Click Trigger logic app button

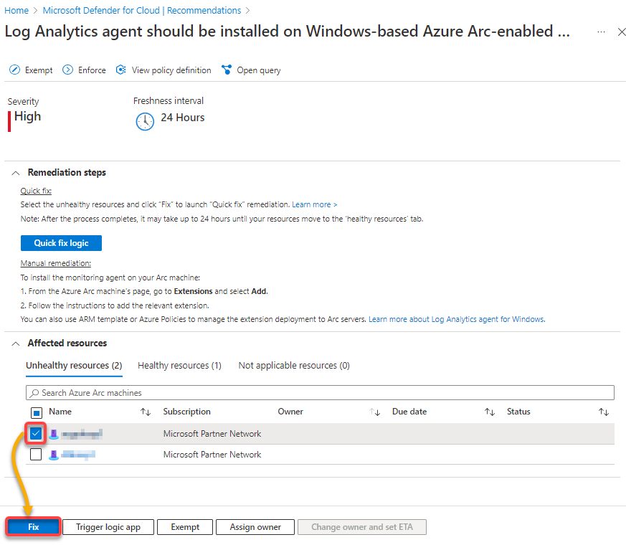click(x=108, y=527)
